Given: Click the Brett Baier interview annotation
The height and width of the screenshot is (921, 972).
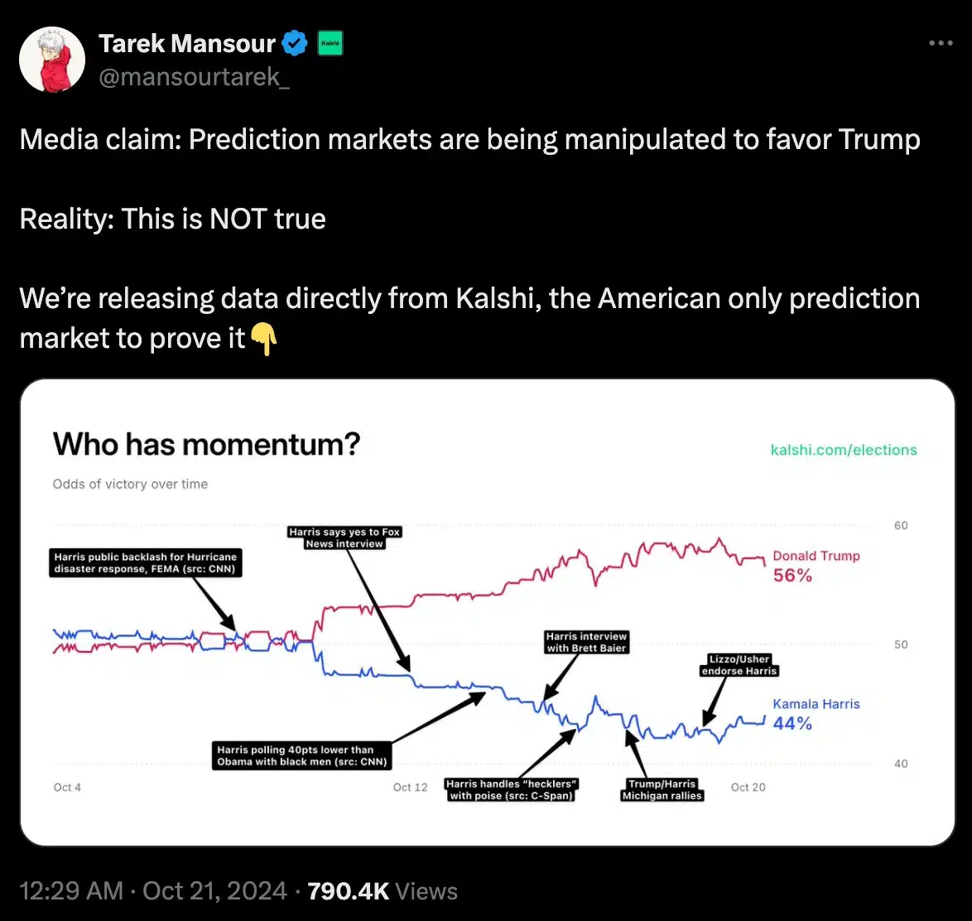Looking at the screenshot, I should point(586,642).
